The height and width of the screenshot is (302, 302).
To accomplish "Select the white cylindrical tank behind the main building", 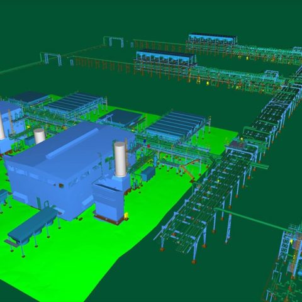I will point(40,136).
